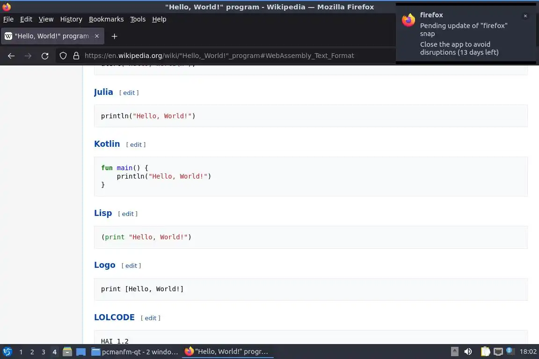Image resolution: width=539 pixels, height=359 pixels.
Task: Switch to workspace 1
Action: (x=21, y=352)
